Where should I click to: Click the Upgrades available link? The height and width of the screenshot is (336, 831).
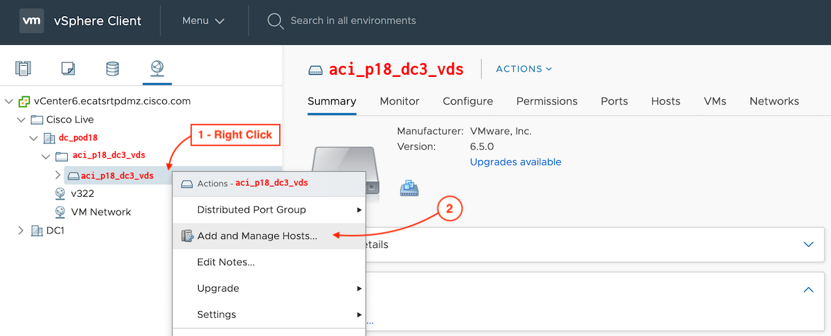(515, 162)
